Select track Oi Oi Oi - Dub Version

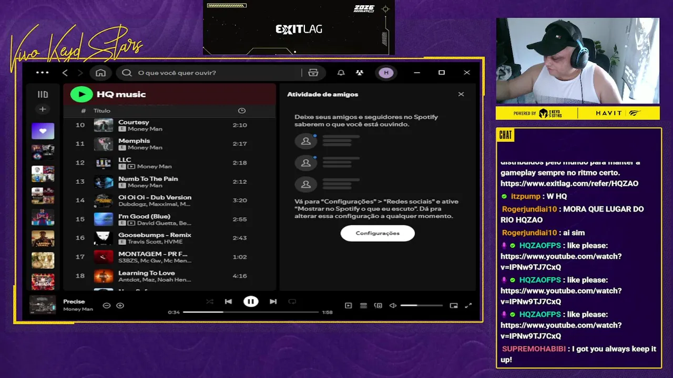[x=155, y=197]
